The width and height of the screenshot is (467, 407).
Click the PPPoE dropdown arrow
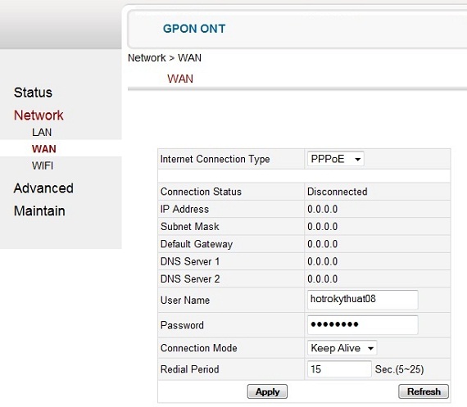click(x=358, y=160)
